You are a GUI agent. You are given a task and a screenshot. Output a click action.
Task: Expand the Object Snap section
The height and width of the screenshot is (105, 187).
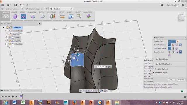pos(154,59)
